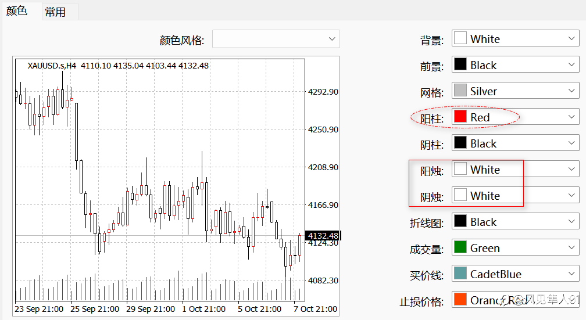
Task: Click the 4208.90 price axis label
Action: pyautogui.click(x=323, y=167)
